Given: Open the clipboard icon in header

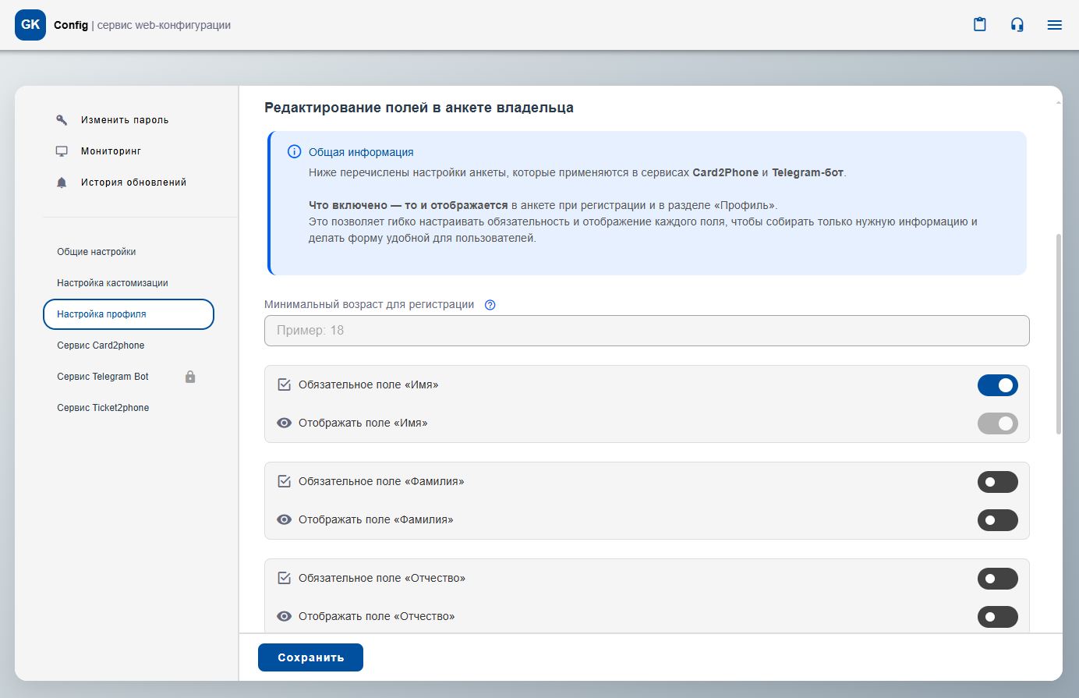Looking at the screenshot, I should click(x=980, y=25).
